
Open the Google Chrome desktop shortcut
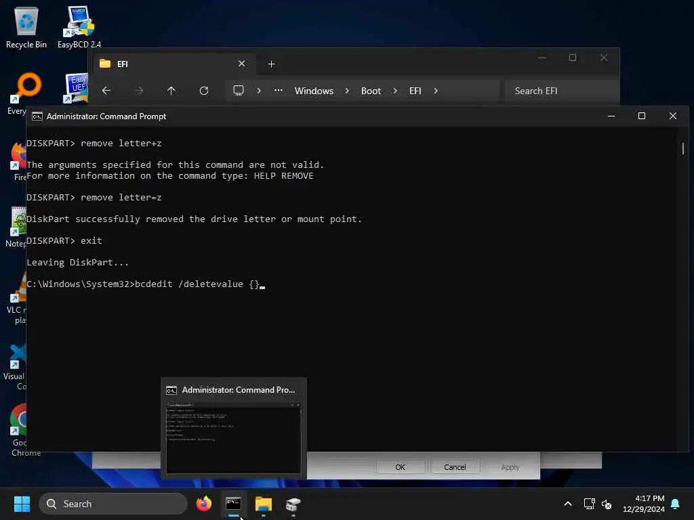18,430
